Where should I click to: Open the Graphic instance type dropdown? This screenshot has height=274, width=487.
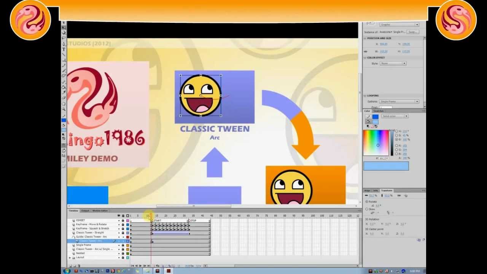[399, 25]
